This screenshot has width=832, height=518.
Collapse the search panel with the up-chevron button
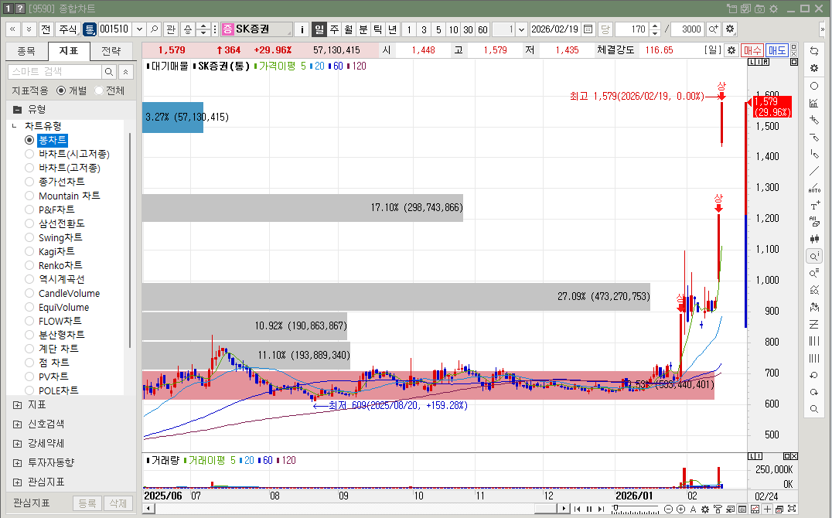(126, 72)
